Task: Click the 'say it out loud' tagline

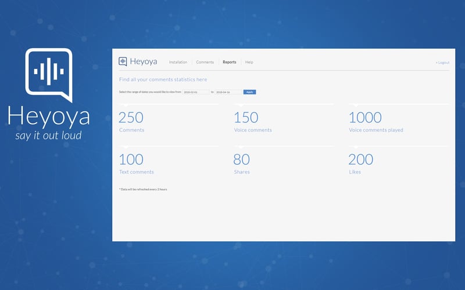Action: click(x=48, y=136)
